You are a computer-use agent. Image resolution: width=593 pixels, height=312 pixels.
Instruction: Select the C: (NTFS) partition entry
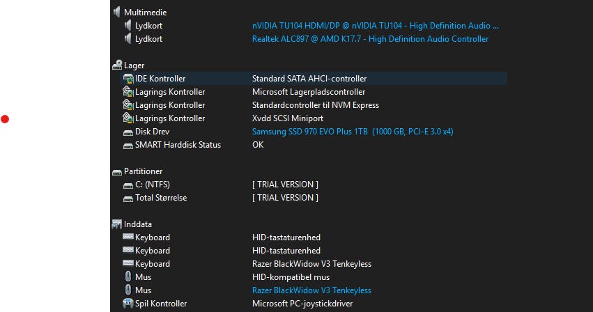tap(152, 185)
